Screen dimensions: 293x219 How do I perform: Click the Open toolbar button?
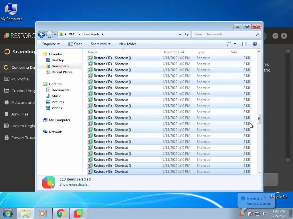(x=75, y=44)
